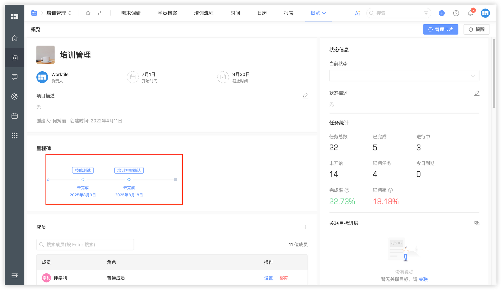Click the AI assistant icon
Screen dimensions: 501x290
(x=357, y=13)
